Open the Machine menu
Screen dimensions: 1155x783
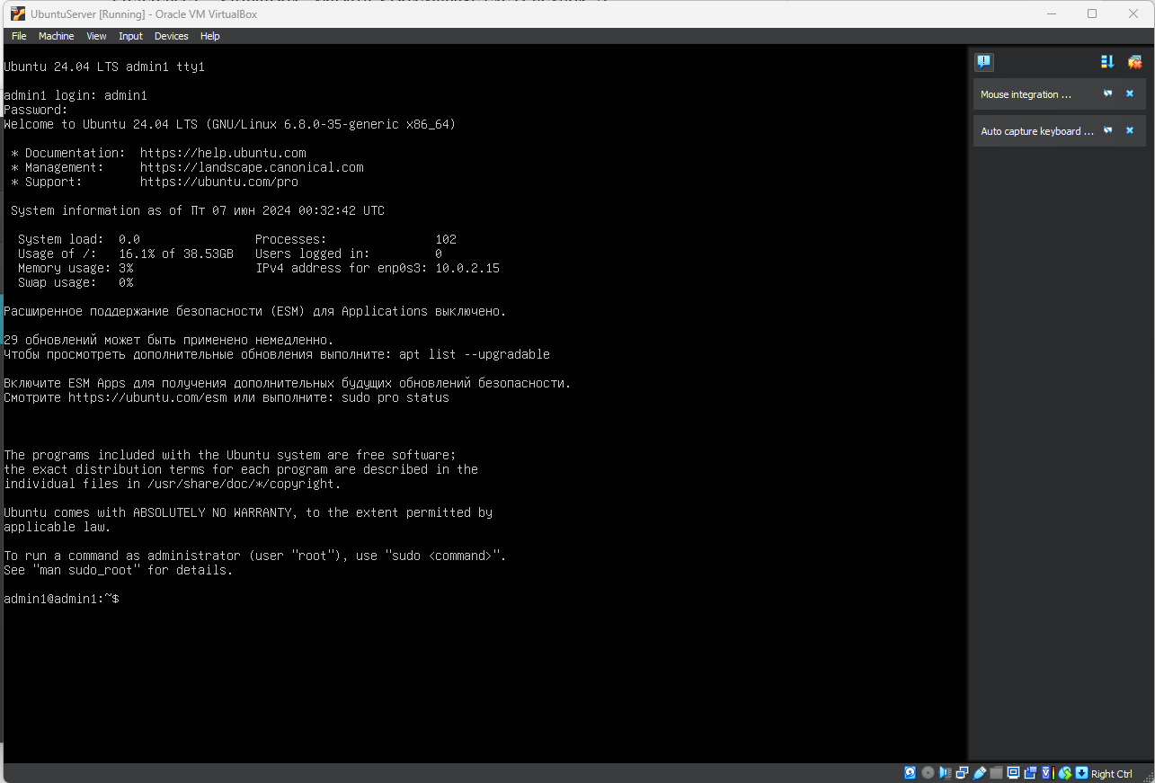pyautogui.click(x=56, y=36)
